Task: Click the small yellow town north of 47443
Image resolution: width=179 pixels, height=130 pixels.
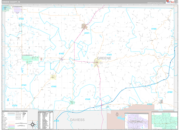Action: tap(53, 77)
